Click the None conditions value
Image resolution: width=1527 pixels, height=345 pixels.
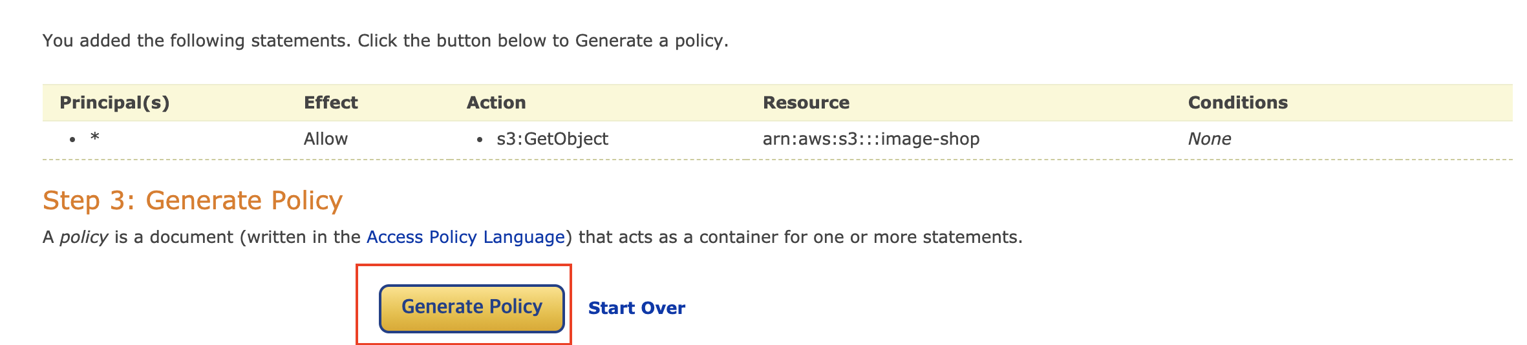[1209, 139]
